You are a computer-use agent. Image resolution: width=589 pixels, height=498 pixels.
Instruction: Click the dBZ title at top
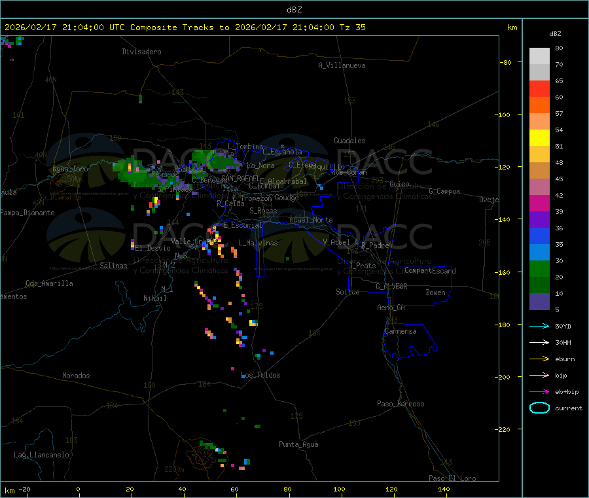click(294, 10)
